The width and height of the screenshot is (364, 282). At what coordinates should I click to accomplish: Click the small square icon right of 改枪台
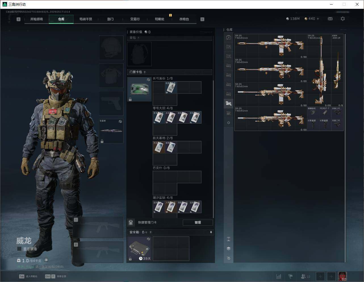coord(202,19)
